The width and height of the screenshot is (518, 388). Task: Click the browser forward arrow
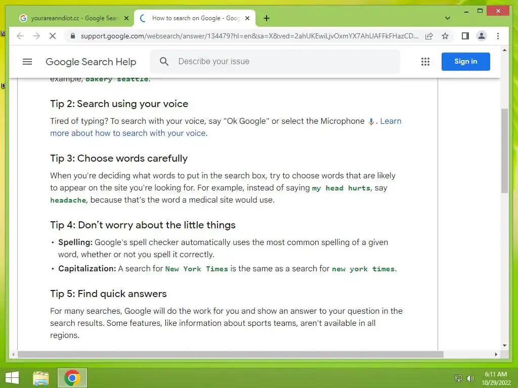[x=36, y=36]
